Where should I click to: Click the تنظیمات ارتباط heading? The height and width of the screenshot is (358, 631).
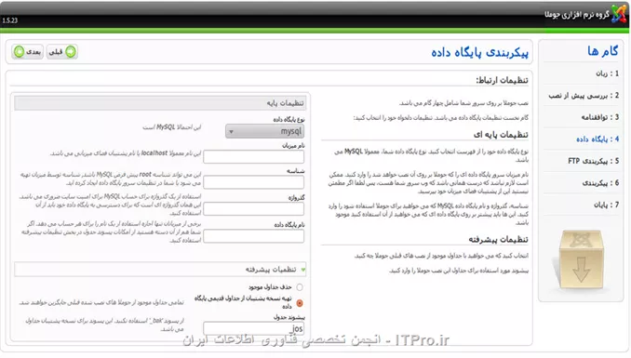[502, 81]
